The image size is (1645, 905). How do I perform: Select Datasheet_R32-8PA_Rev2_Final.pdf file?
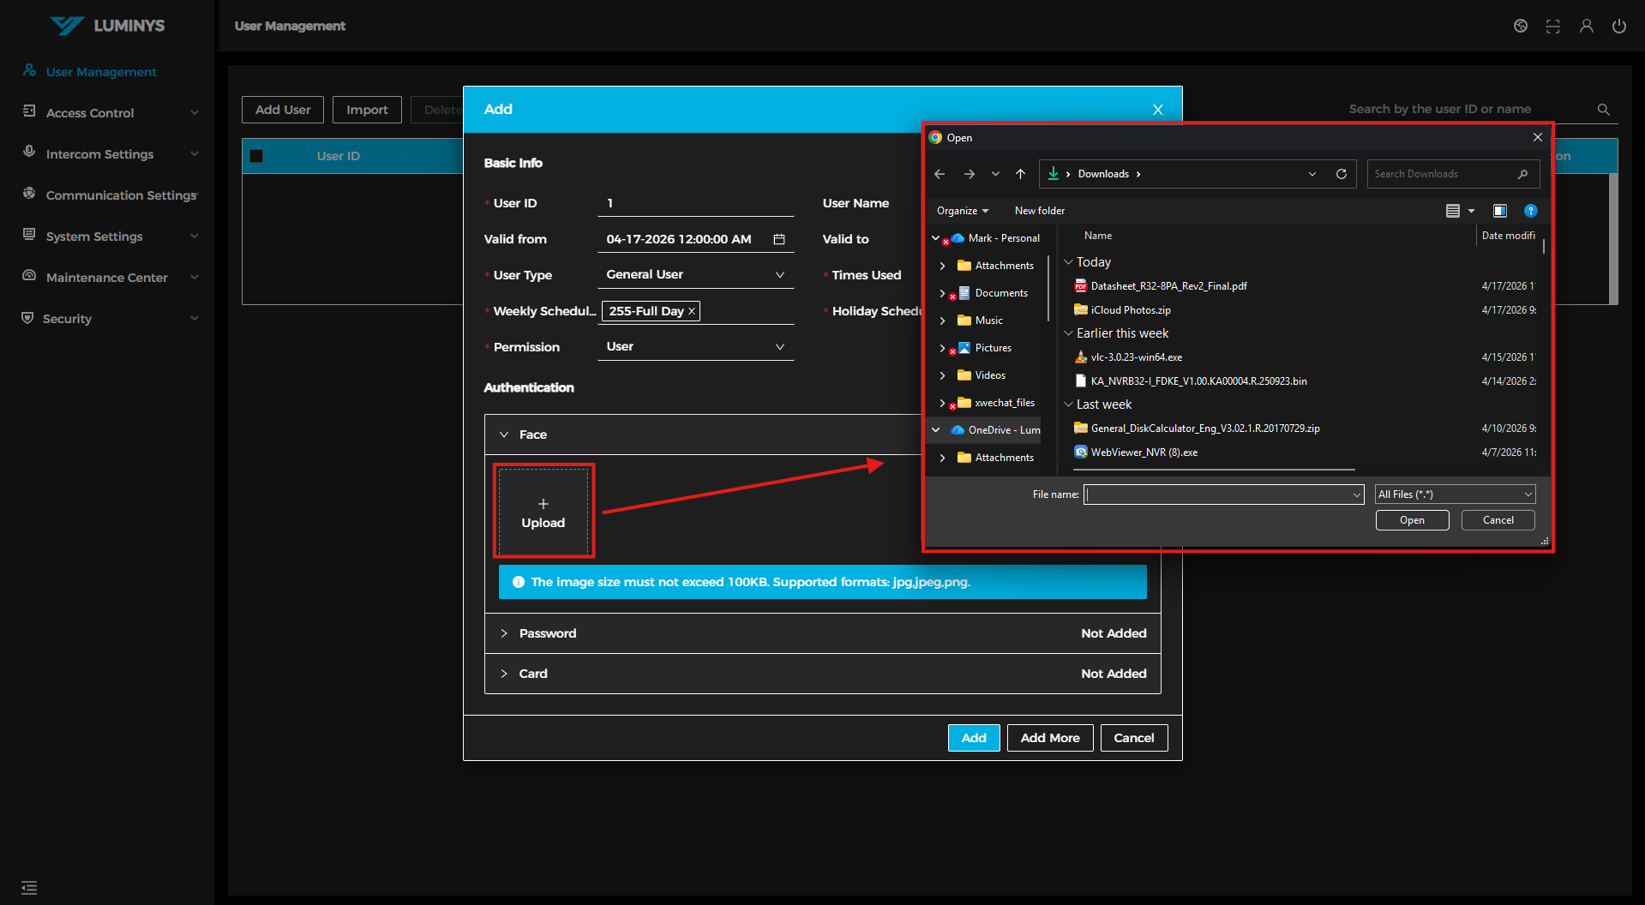(1168, 286)
